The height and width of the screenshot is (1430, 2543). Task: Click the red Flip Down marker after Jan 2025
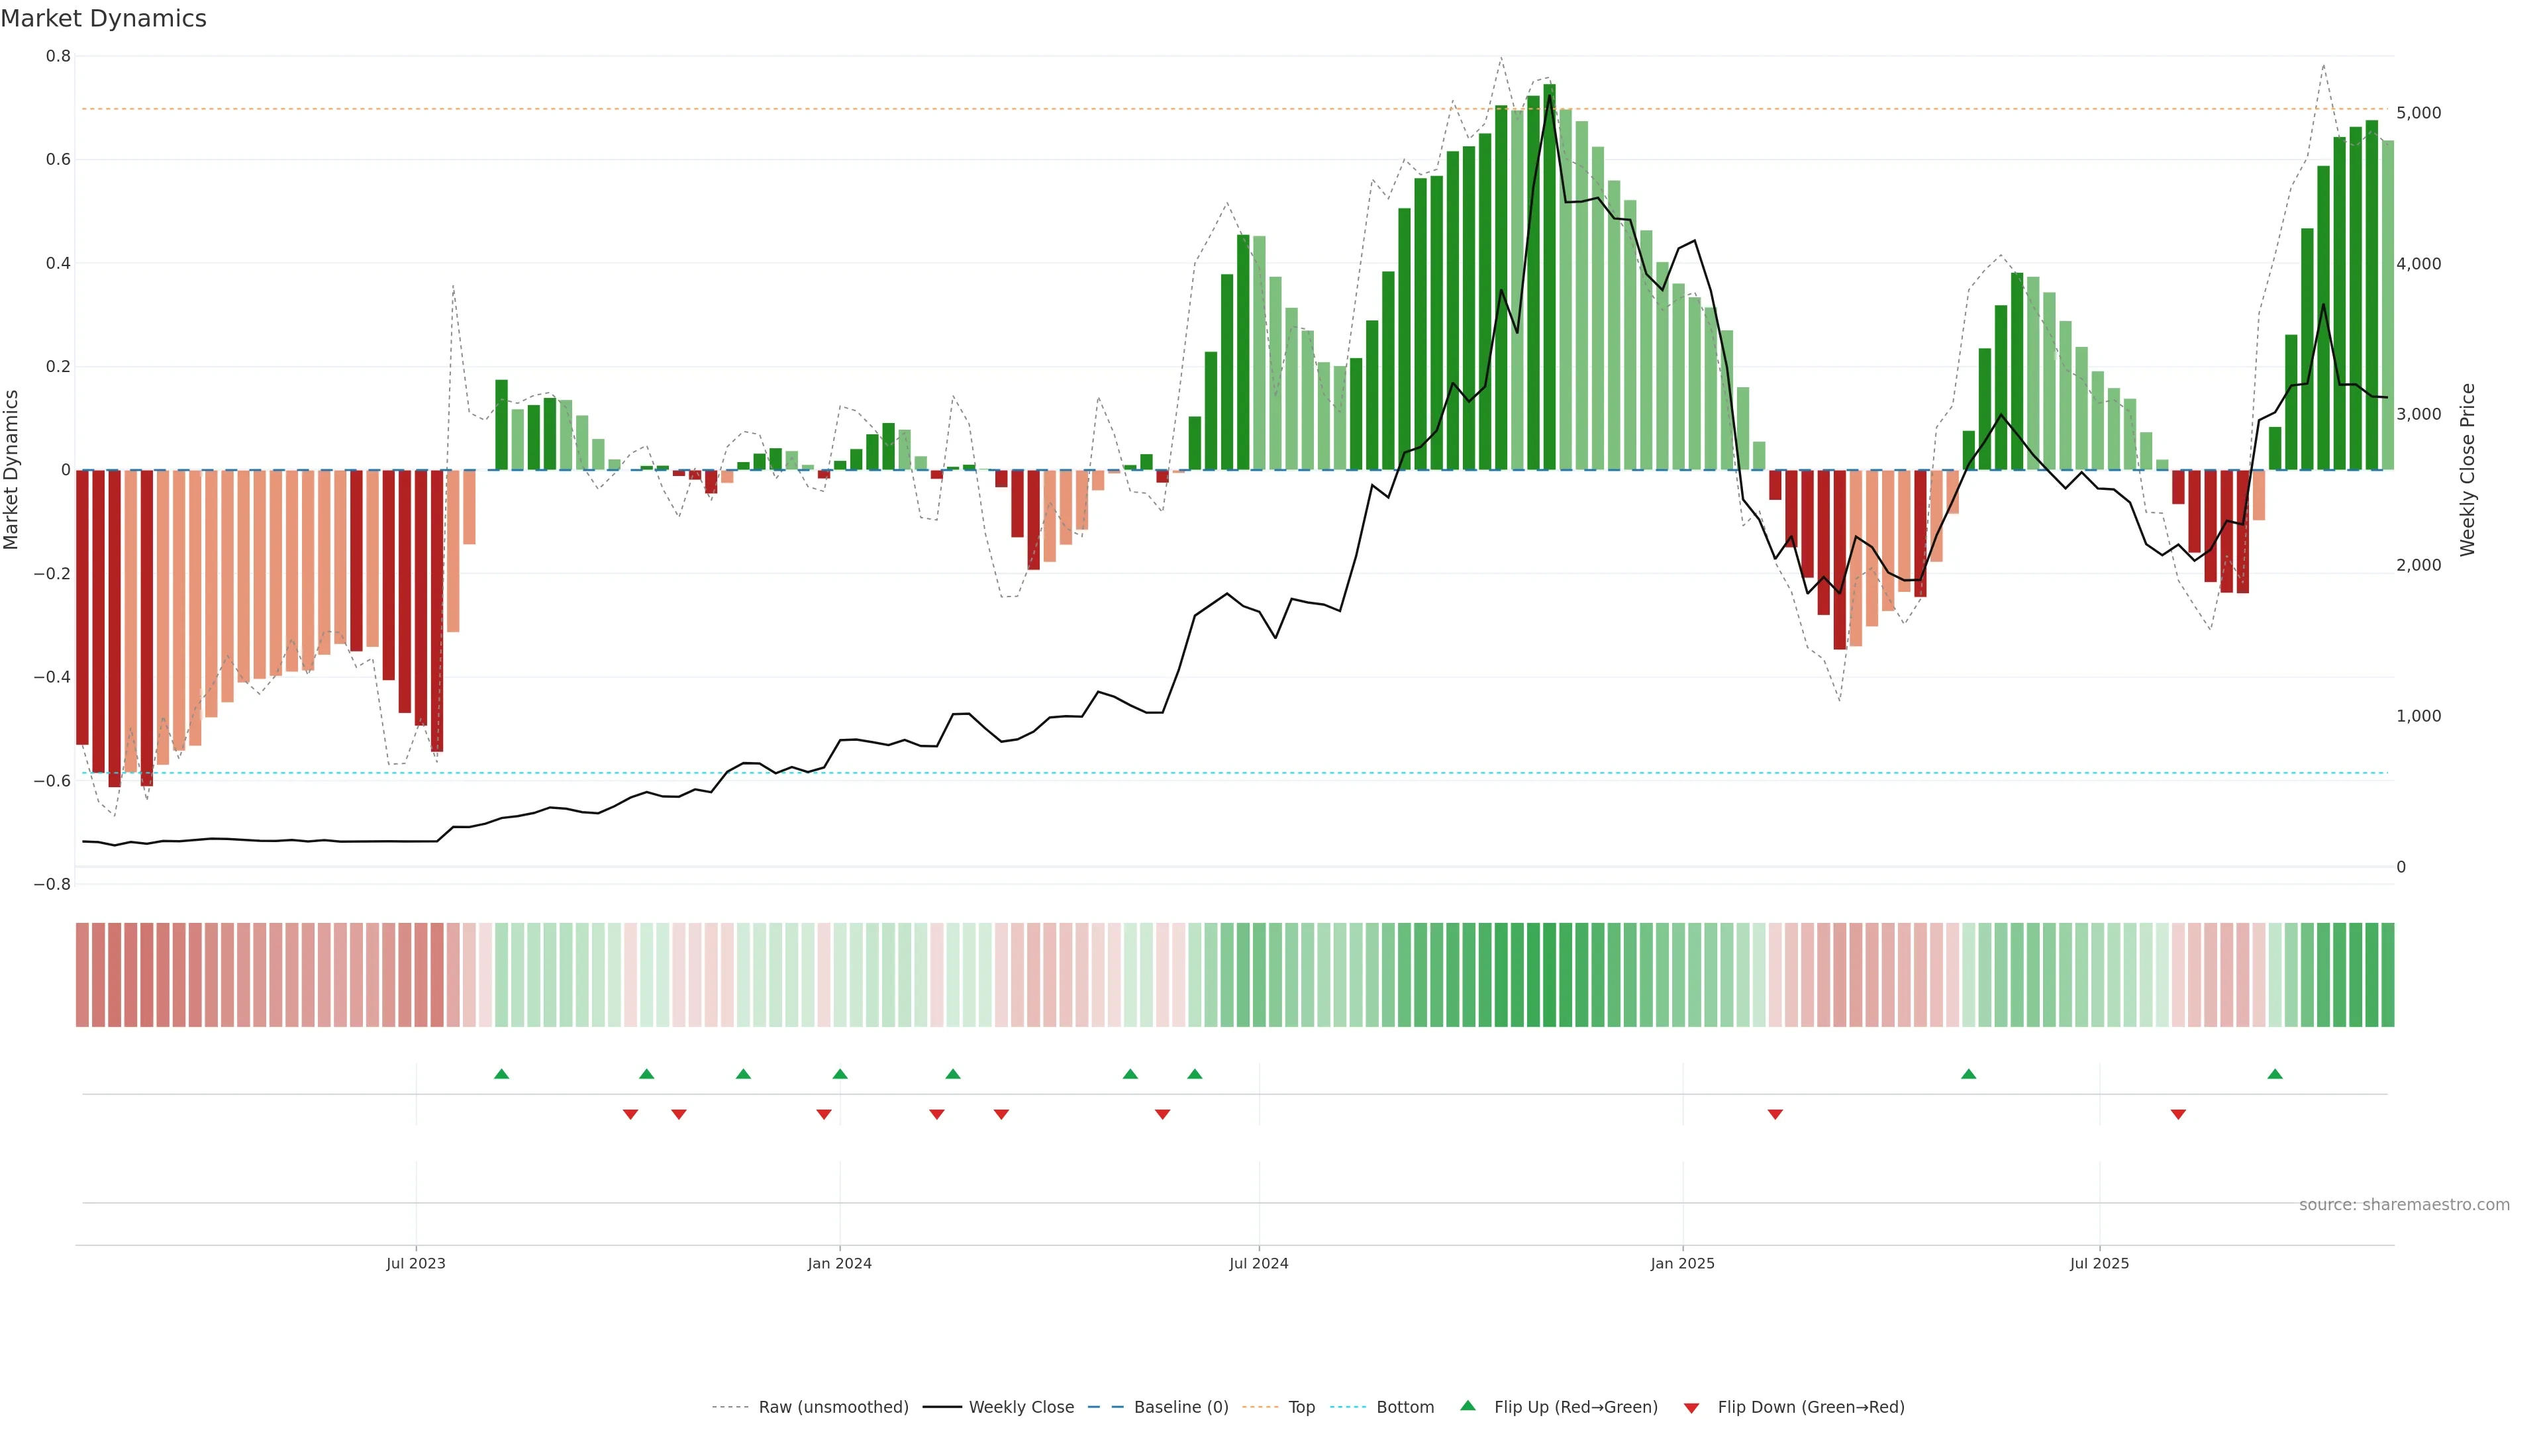[x=1775, y=1114]
